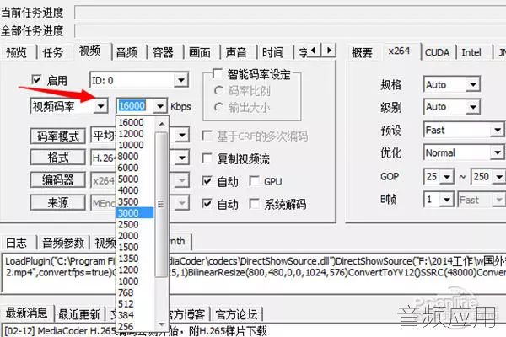The height and width of the screenshot is (337, 506).
Task: Toggle the source 自动 checkbox next to 系统解码
Action: (207, 204)
